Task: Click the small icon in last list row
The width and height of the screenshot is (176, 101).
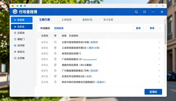Action: coord(55,82)
